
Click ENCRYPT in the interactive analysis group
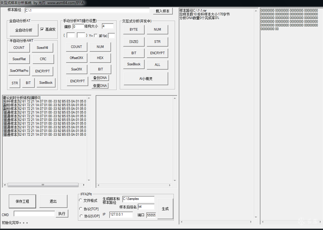tap(158, 53)
